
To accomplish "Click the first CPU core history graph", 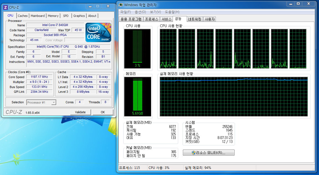I will 168,49.
